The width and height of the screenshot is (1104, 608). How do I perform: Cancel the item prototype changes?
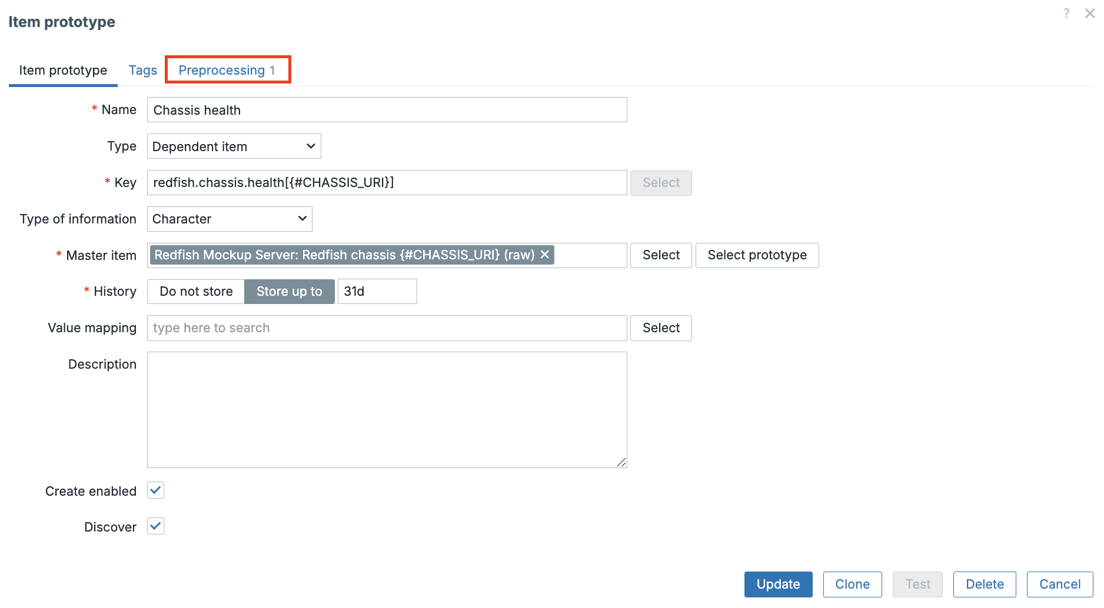1059,584
